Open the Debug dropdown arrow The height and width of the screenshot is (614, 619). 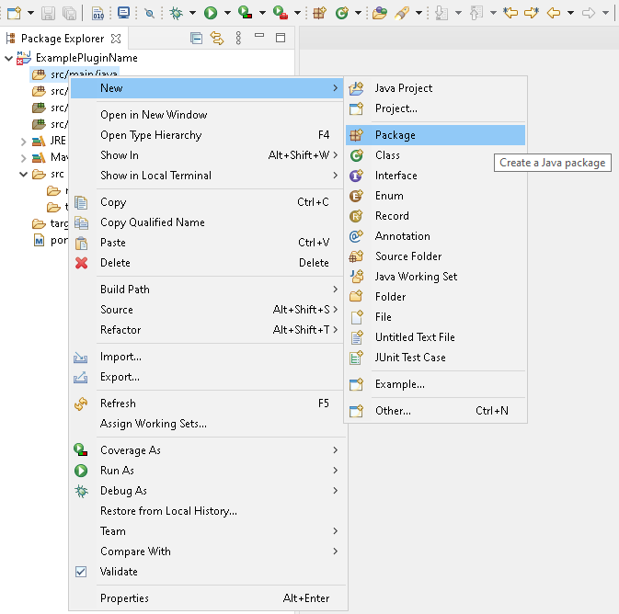coord(192,13)
